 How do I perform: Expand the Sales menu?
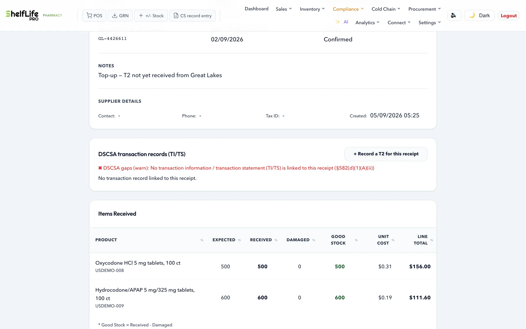click(x=284, y=9)
